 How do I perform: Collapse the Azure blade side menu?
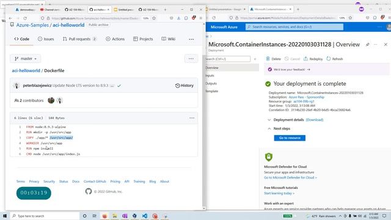click(255, 59)
